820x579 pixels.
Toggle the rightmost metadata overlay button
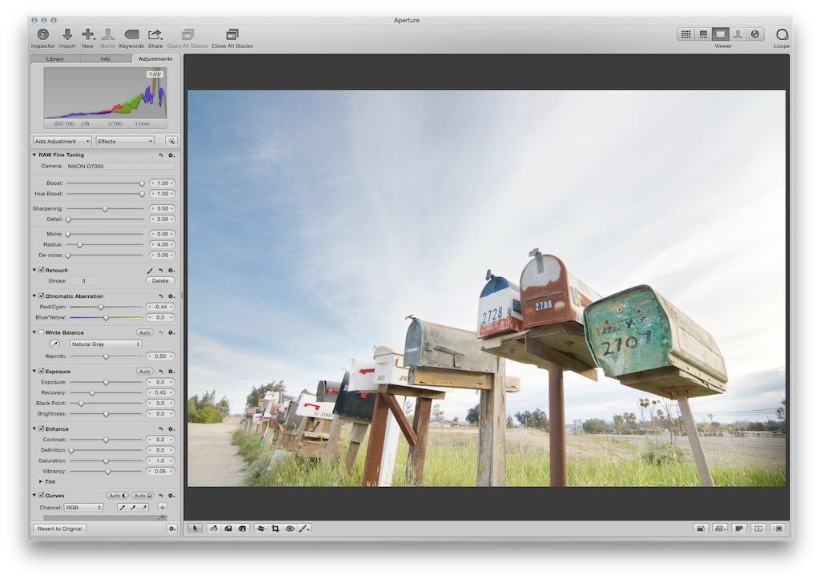point(778,529)
